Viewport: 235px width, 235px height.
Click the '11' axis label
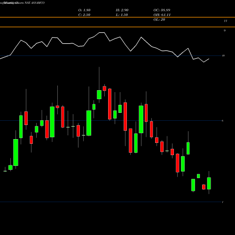226,21
